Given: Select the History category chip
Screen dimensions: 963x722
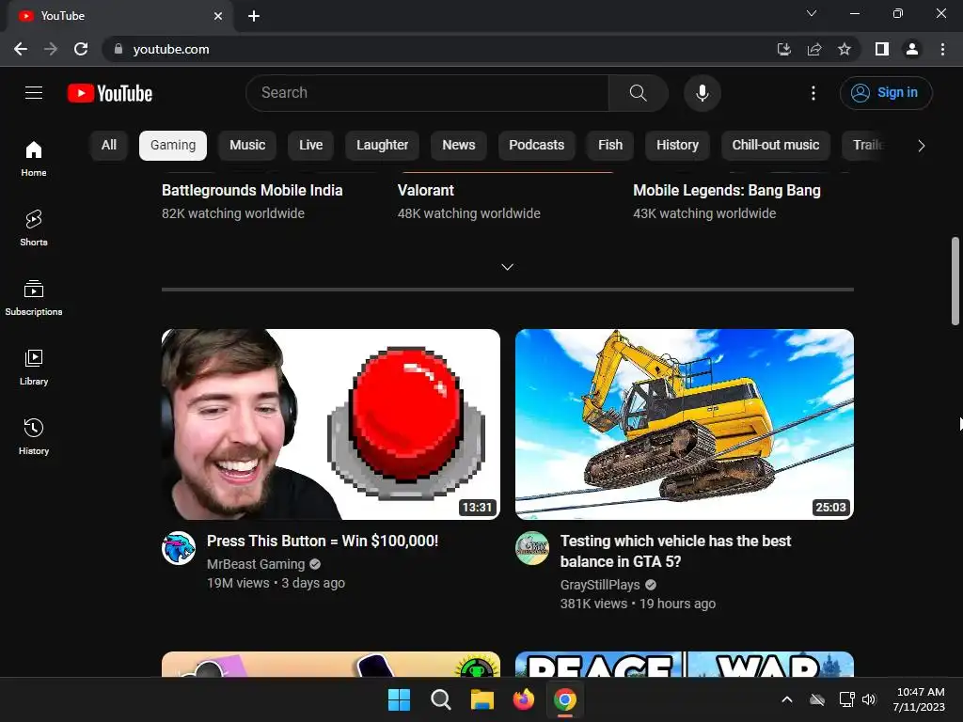Looking at the screenshot, I should click(677, 146).
